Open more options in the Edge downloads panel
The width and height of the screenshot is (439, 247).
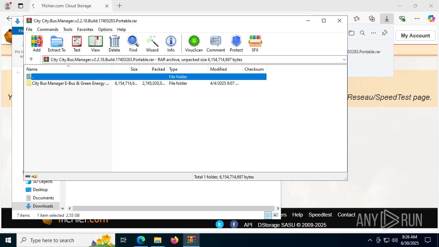point(373,33)
